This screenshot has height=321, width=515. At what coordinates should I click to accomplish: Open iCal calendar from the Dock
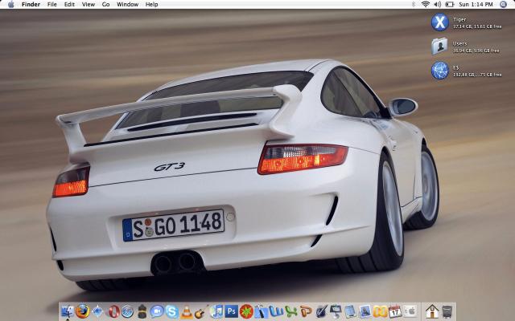click(x=395, y=311)
